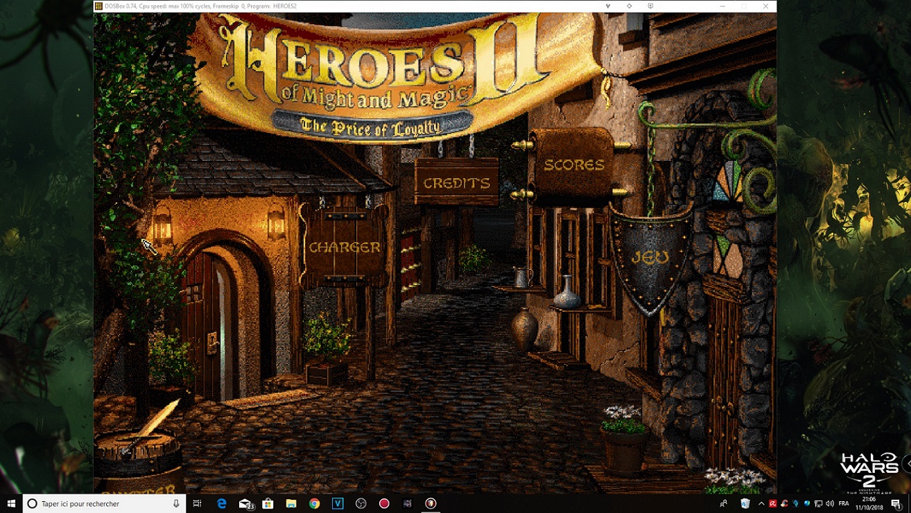
Task: Open the Microsoft Store taskbar icon
Action: pyautogui.click(x=268, y=503)
